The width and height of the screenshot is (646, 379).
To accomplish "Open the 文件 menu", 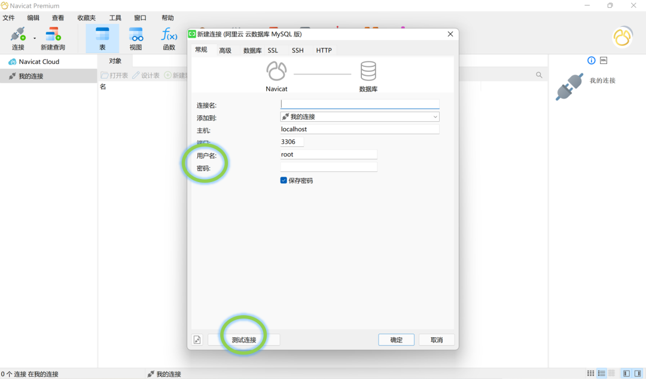I will click(8, 18).
